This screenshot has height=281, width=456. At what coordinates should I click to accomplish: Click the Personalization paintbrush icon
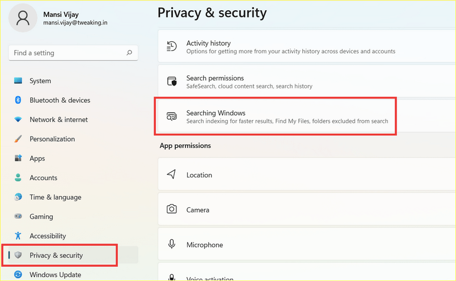(18, 139)
